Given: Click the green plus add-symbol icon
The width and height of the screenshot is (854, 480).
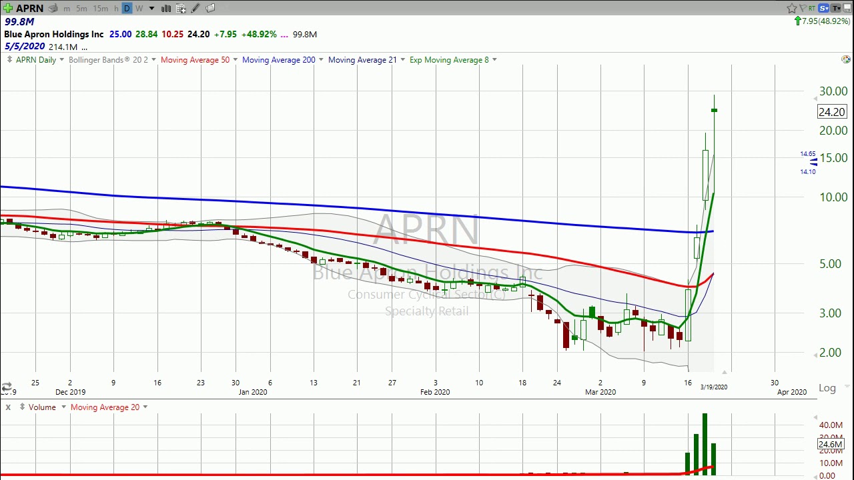Looking at the screenshot, I should coord(8,8).
